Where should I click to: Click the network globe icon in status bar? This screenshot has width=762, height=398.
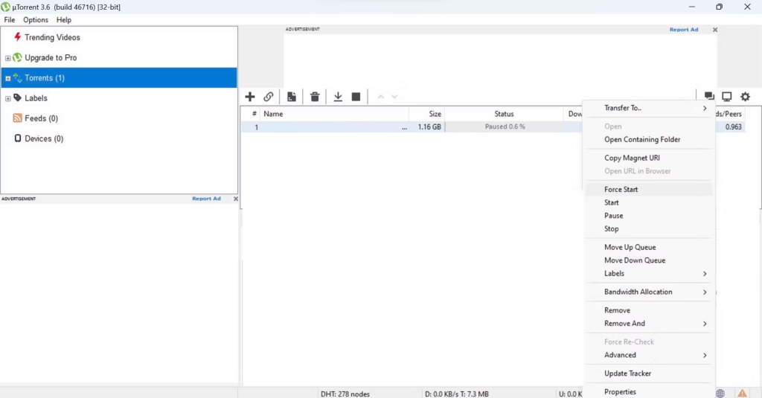pos(720,394)
